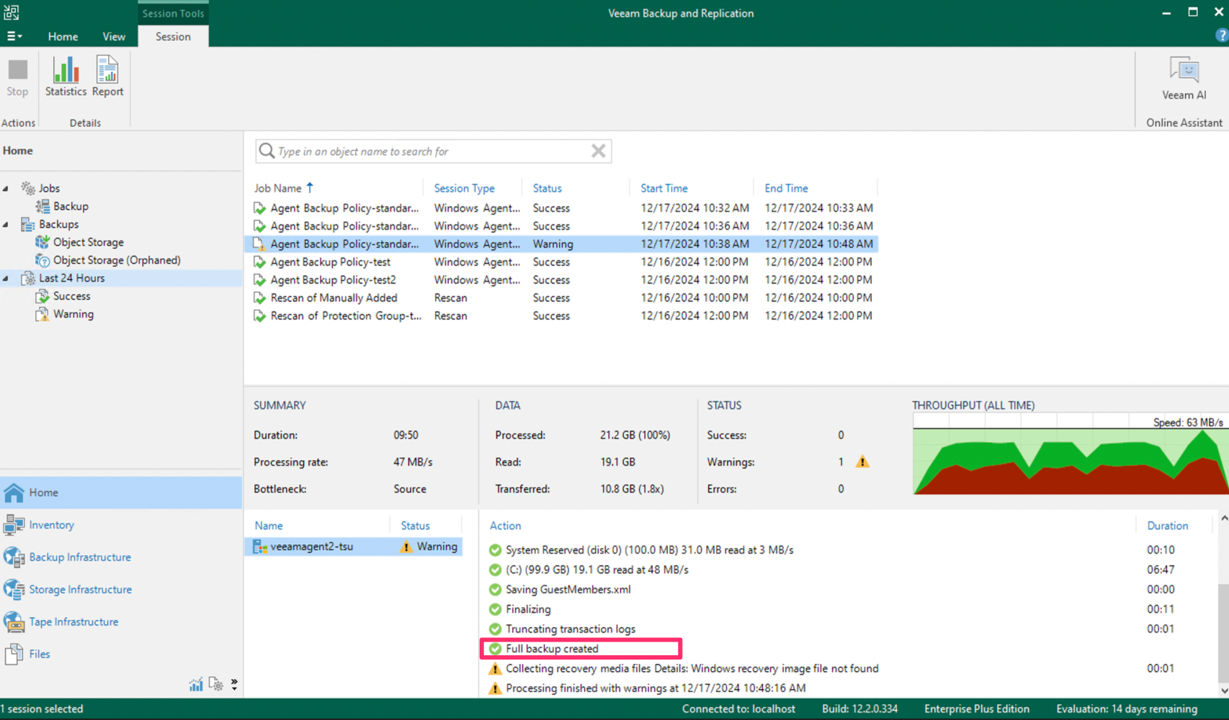Sort by the Session Type column

tap(464, 188)
